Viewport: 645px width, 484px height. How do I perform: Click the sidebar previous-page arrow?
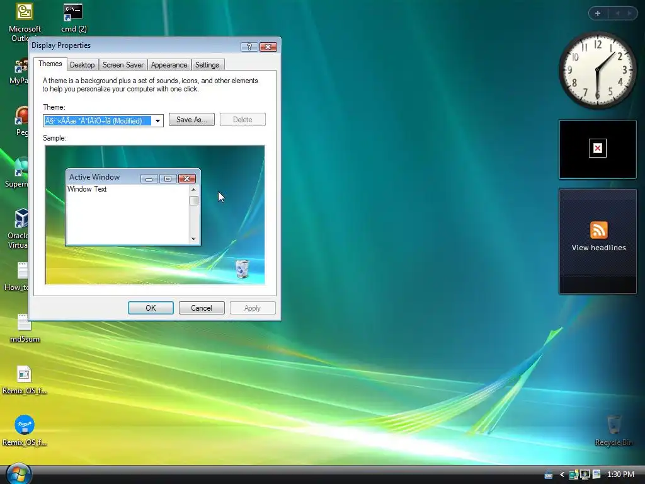pos(617,13)
